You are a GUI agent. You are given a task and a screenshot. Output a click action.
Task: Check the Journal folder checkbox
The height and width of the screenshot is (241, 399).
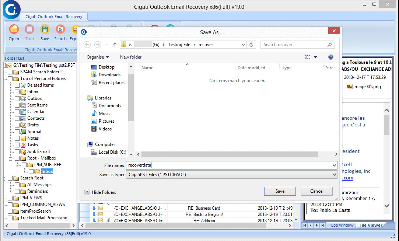[17, 132]
